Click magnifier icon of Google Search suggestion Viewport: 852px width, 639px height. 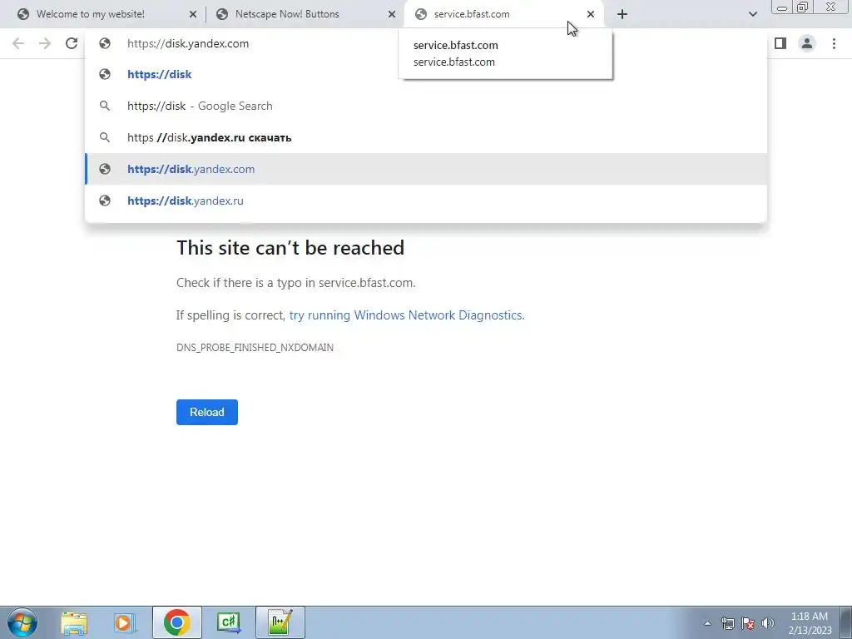(105, 106)
